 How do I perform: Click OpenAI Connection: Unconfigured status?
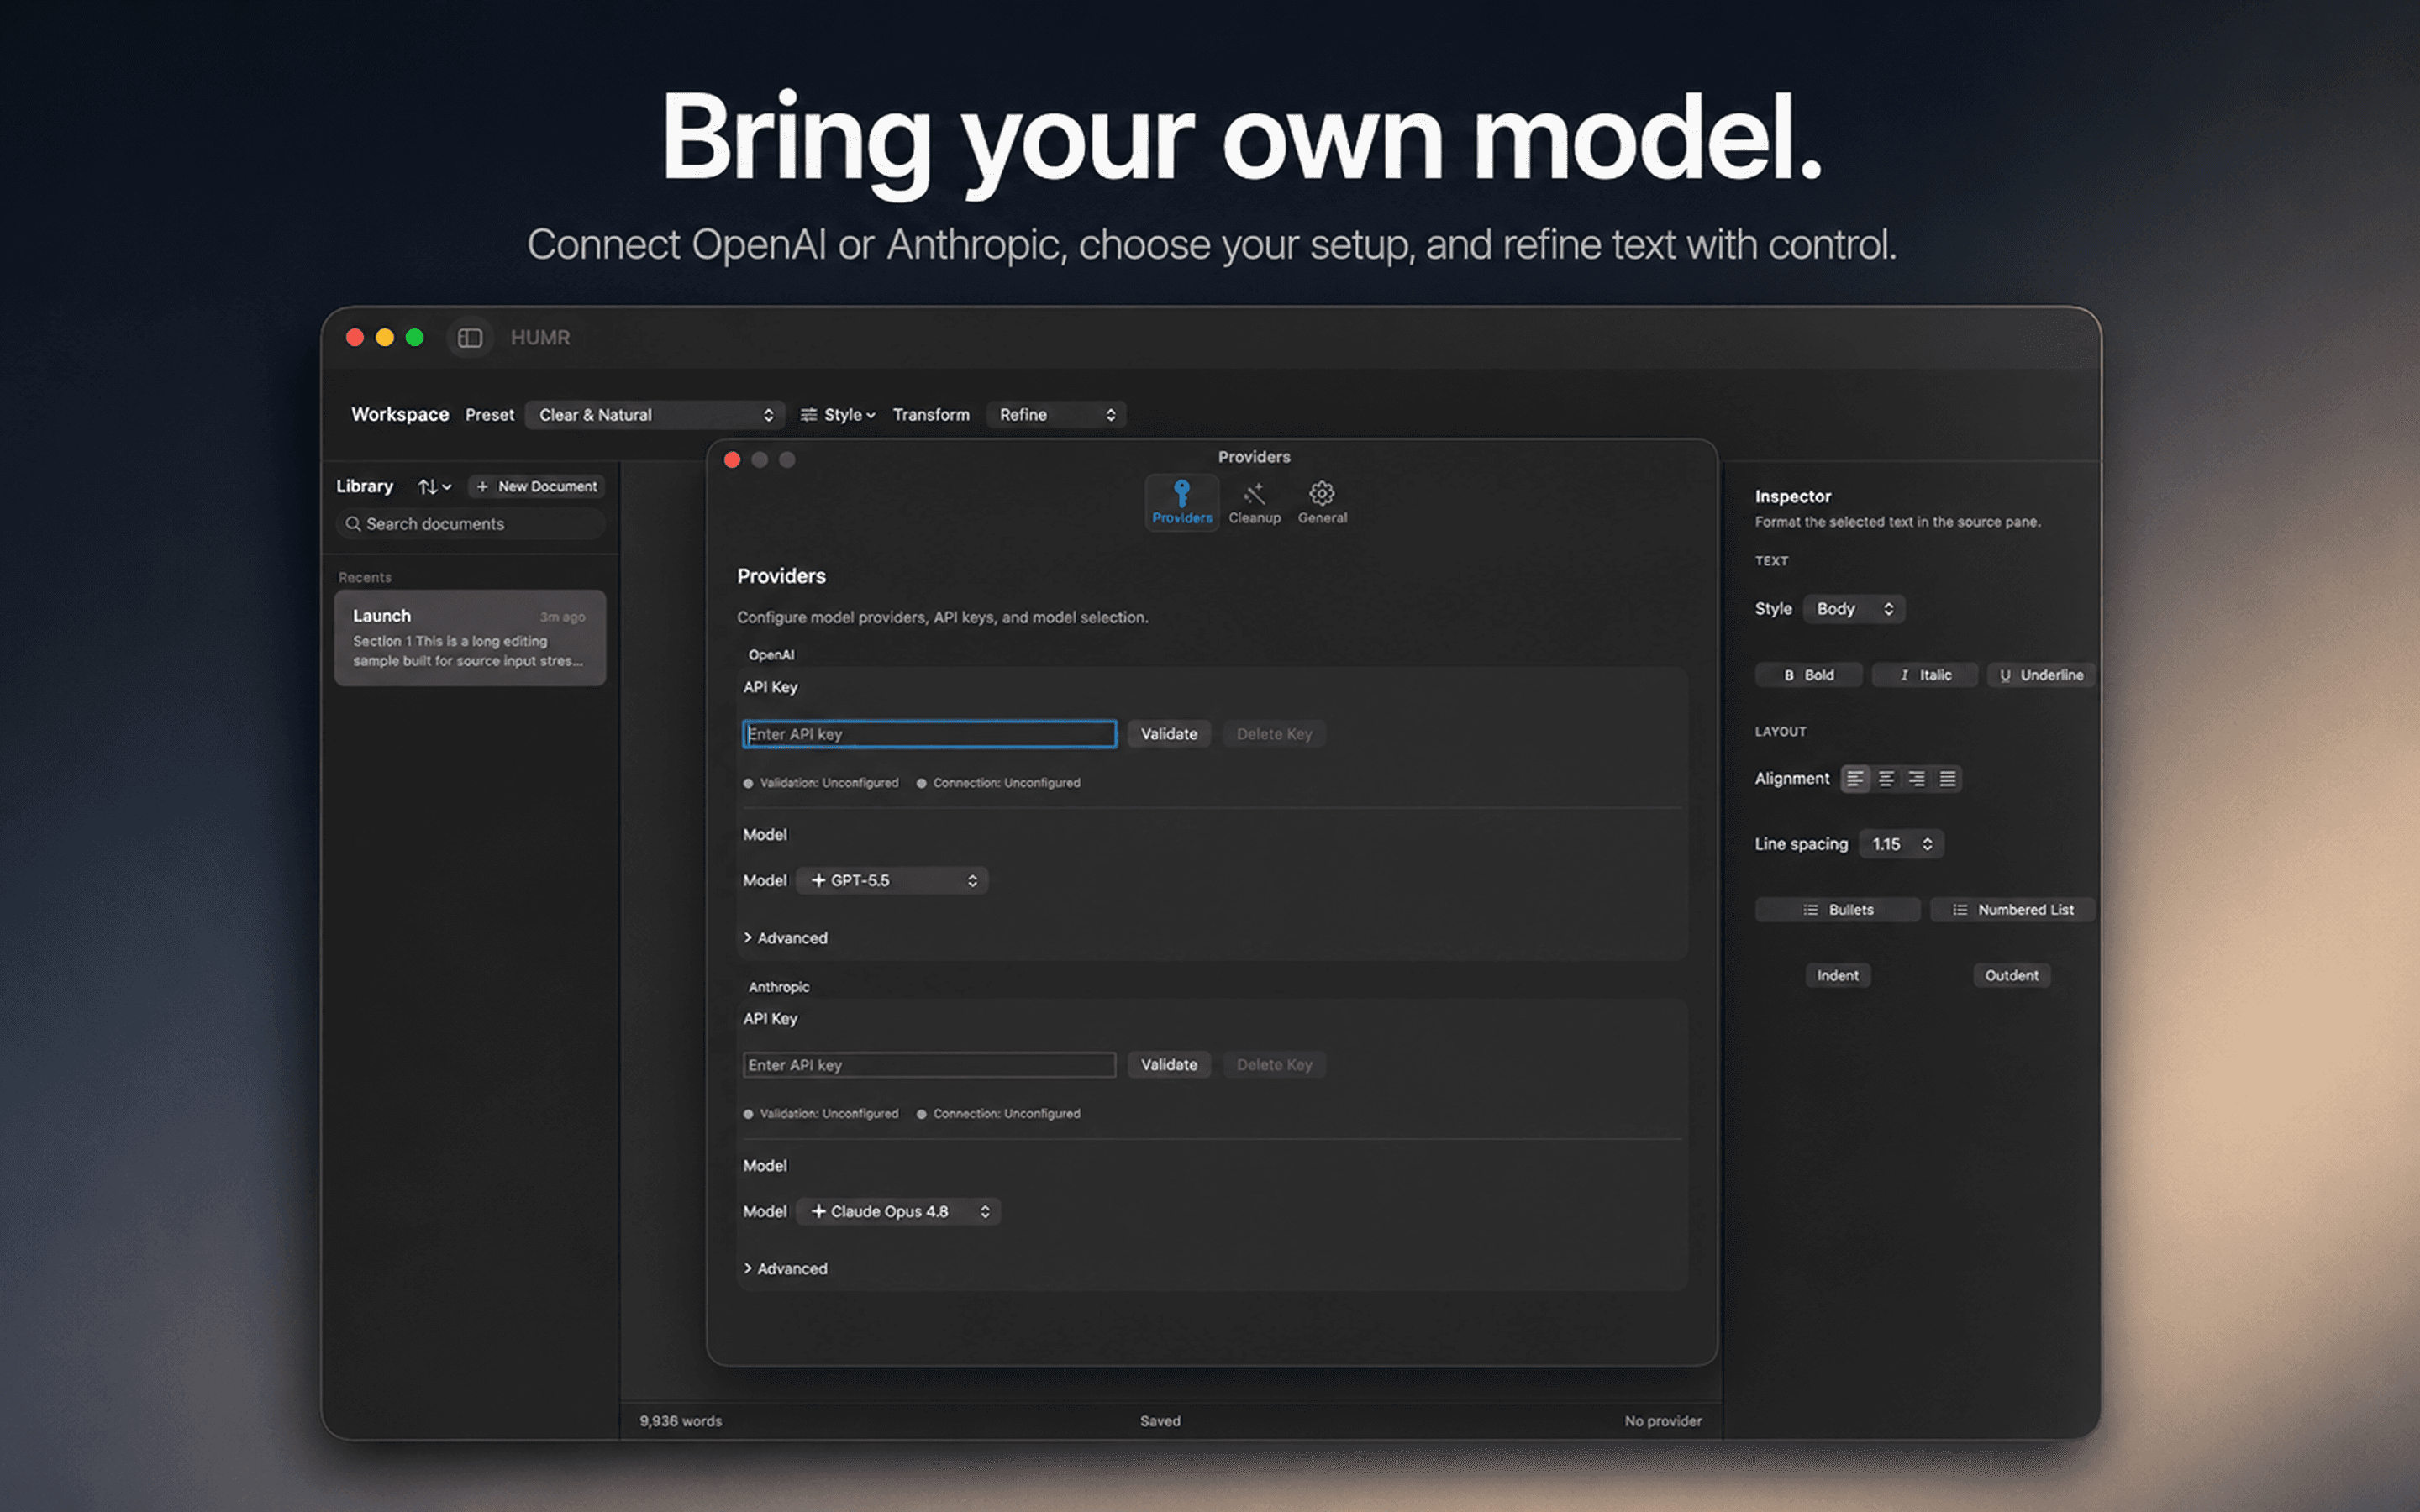click(999, 783)
